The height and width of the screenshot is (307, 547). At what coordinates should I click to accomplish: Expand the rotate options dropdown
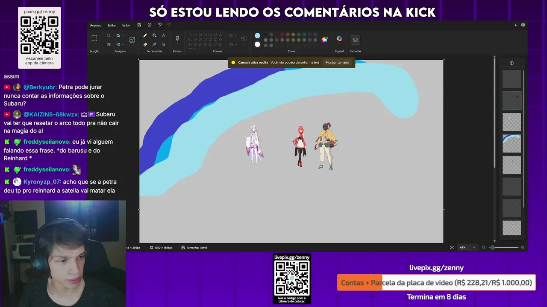(x=124, y=35)
